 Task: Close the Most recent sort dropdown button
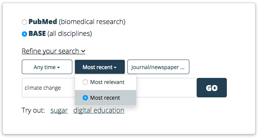[100, 67]
